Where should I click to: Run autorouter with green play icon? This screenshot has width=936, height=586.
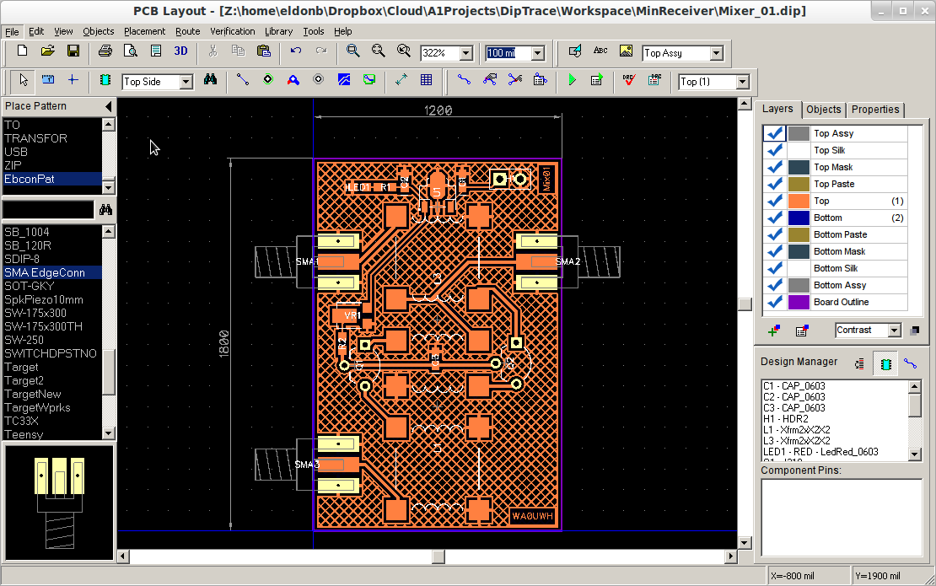coord(572,80)
